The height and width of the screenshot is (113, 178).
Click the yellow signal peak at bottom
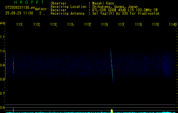pos(111,110)
